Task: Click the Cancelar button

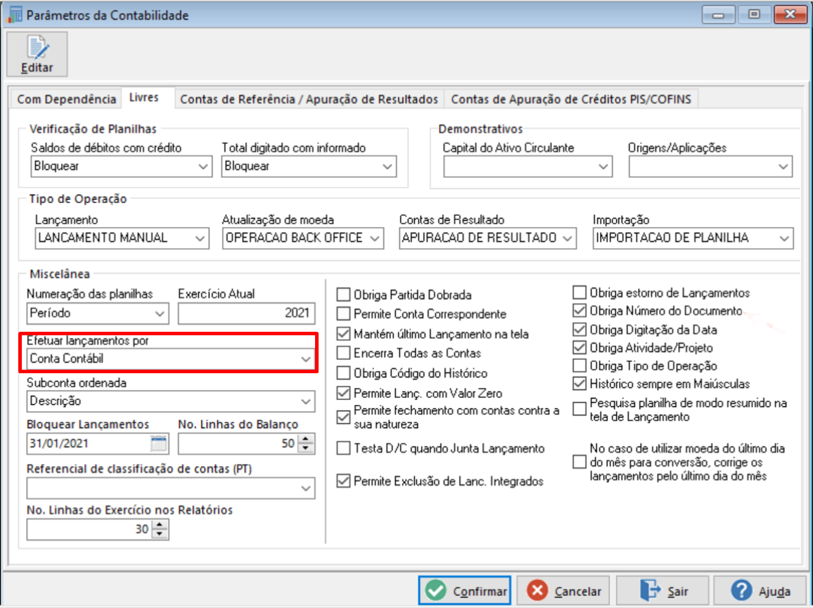Action: point(563,590)
